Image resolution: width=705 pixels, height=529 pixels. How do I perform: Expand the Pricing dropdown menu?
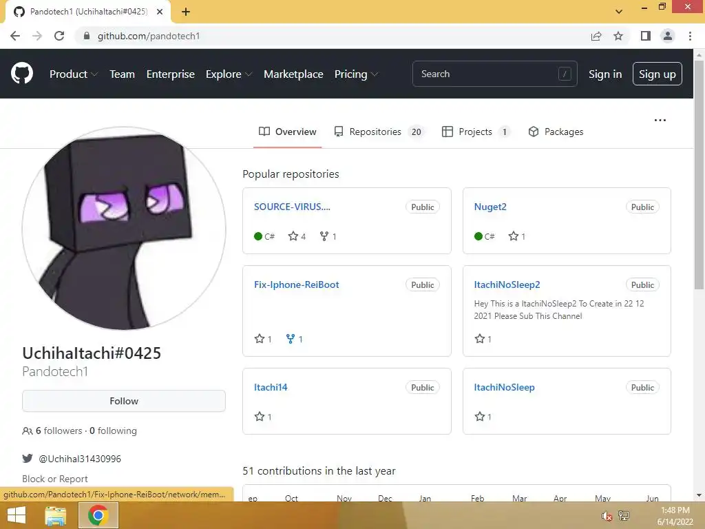356,74
